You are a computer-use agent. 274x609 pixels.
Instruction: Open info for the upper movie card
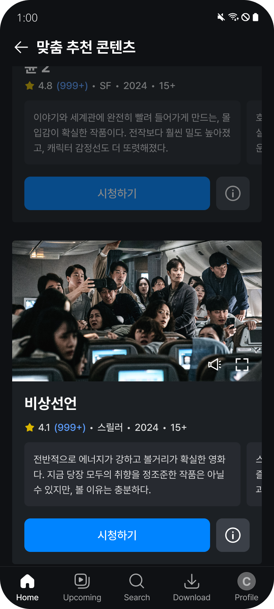point(233,193)
